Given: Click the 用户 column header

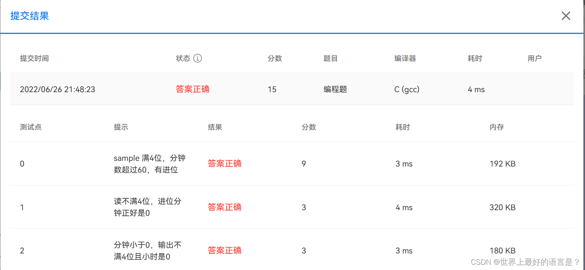Looking at the screenshot, I should [535, 58].
